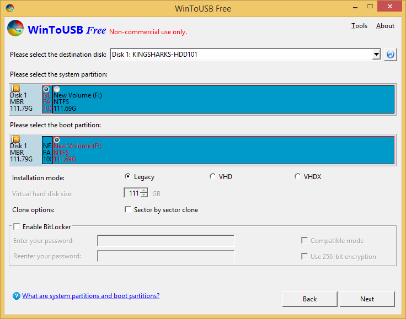Click the Non-commercial use only text
The height and width of the screenshot is (319, 406).
pos(148,32)
